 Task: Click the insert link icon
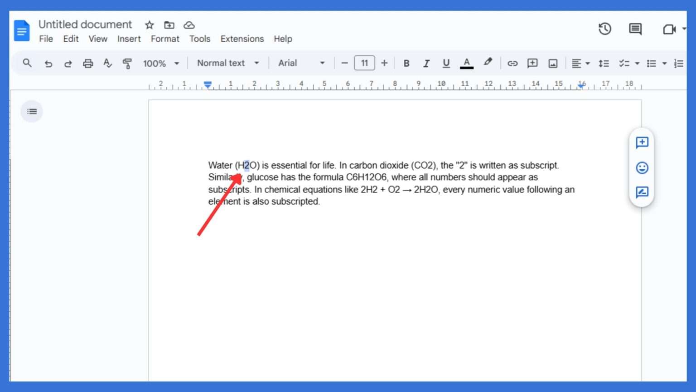512,64
